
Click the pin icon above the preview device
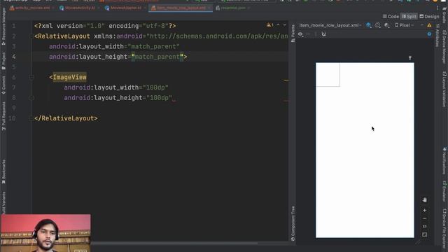click(410, 58)
